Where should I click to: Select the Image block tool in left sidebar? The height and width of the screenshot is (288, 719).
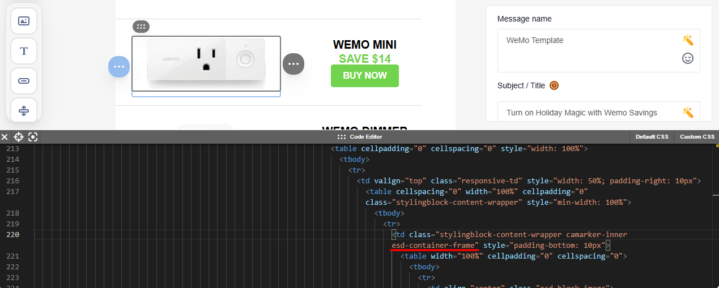[24, 21]
